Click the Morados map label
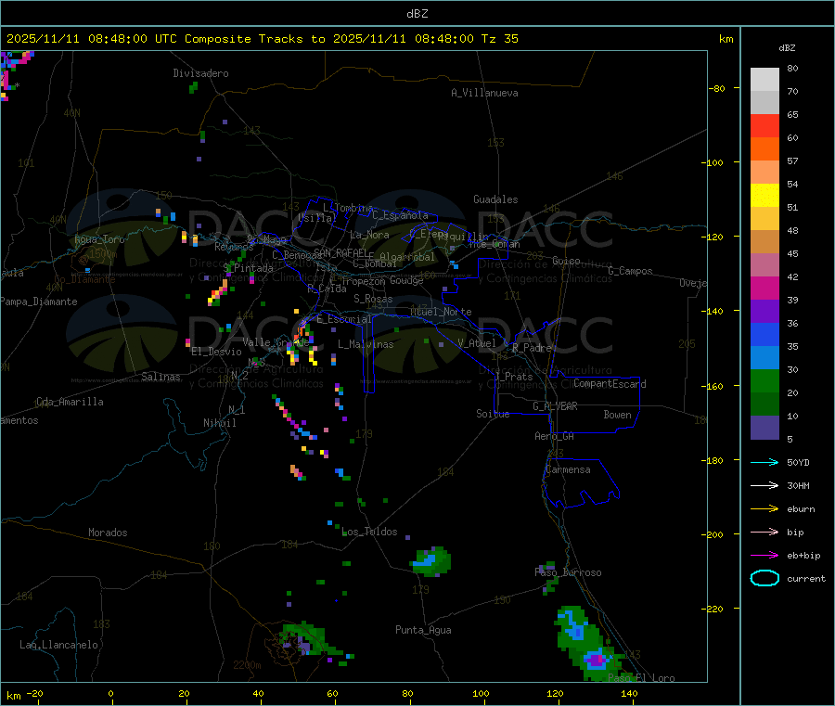Image resolution: width=835 pixels, height=706 pixels. coord(108,533)
